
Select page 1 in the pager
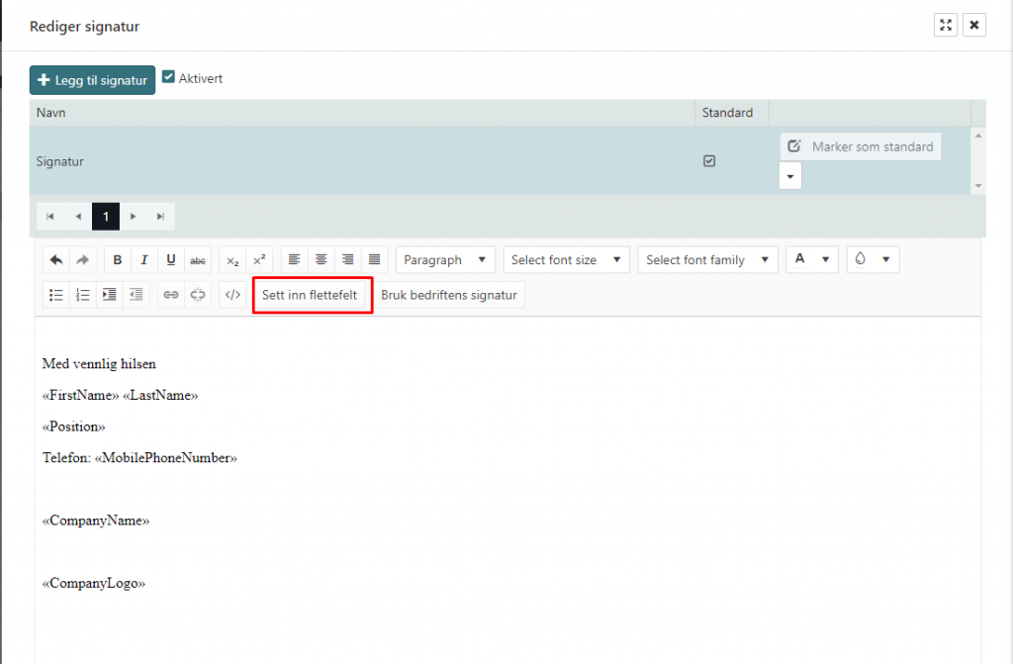pos(106,217)
